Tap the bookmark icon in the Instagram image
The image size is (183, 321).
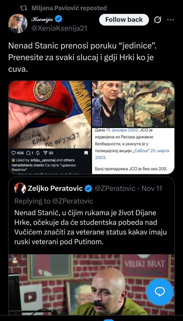click(86, 153)
